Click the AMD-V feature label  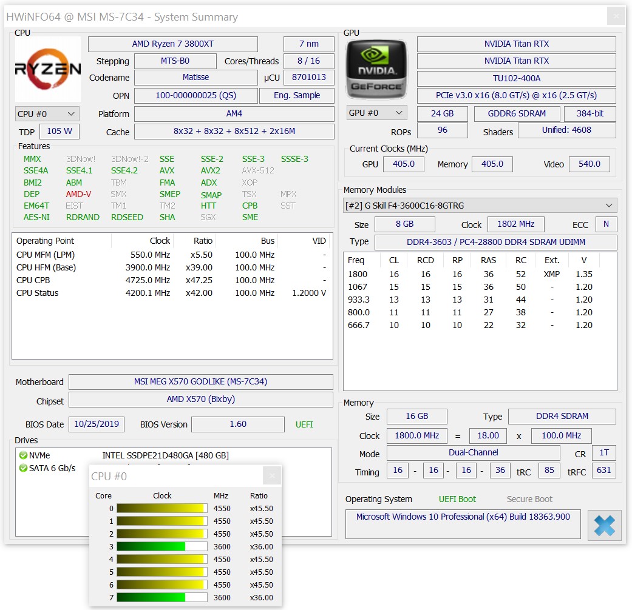point(78,195)
